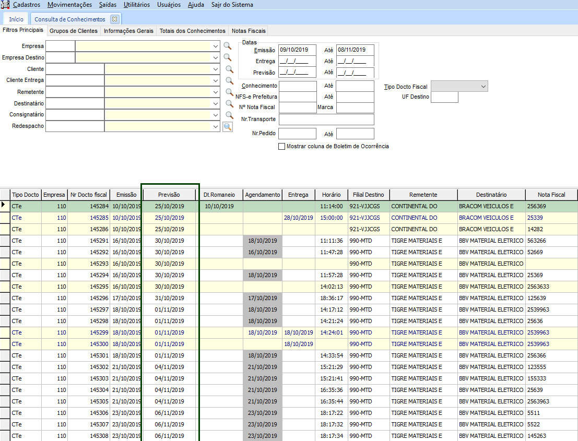The width and height of the screenshot is (578, 441).
Task: Enable Mostrar coluna de Boletim de Ocorrência
Action: coord(282,147)
